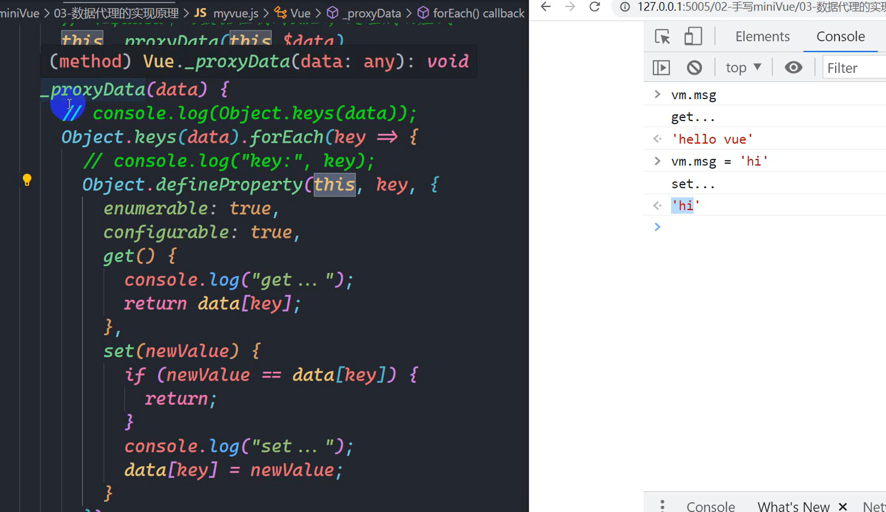The image size is (886, 512).
Task: Click the Object.keys(data).forEach line
Action: [239, 137]
